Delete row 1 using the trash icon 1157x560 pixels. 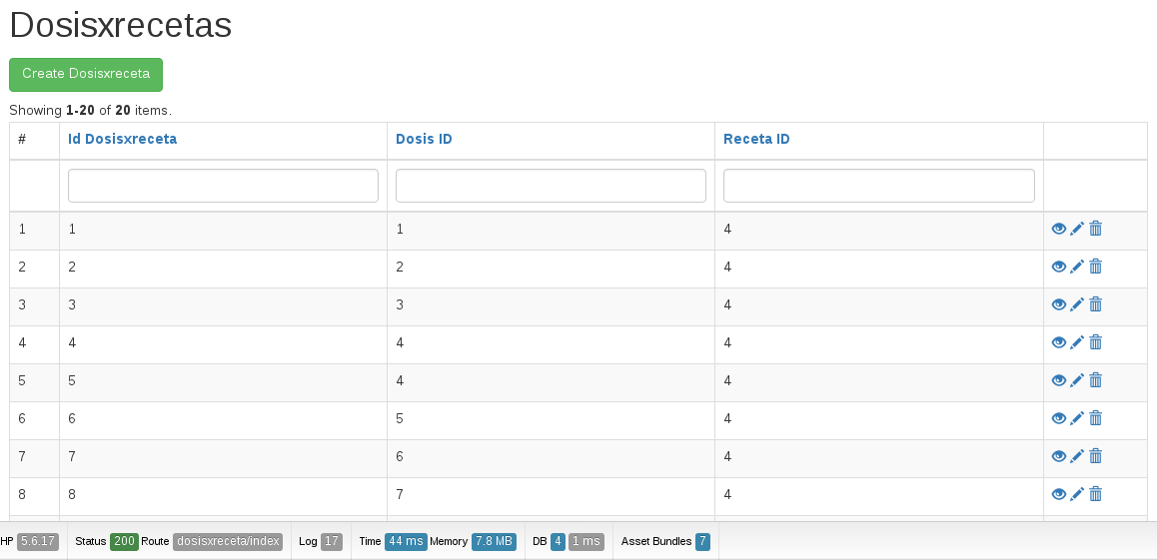(x=1096, y=229)
